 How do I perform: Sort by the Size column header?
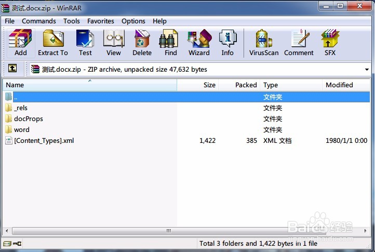(x=197, y=85)
